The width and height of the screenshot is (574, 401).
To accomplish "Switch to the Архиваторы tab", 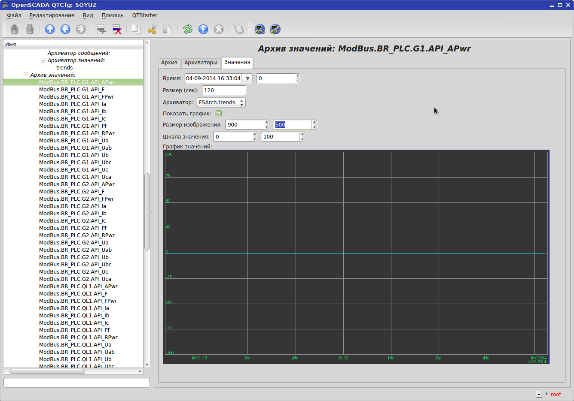I will click(201, 63).
